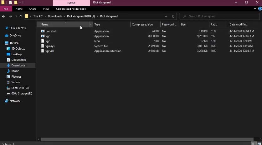Screen dimensions: 262x145
Task: Select the uninstall application file icon
Action: pos(43,31)
